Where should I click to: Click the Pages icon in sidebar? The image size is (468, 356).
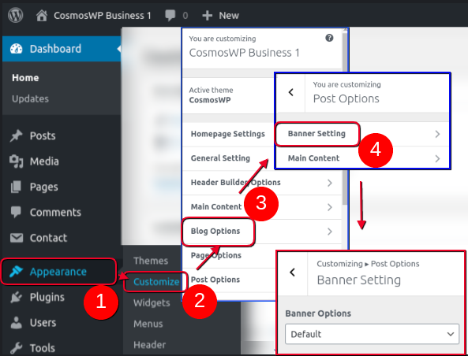click(16, 187)
